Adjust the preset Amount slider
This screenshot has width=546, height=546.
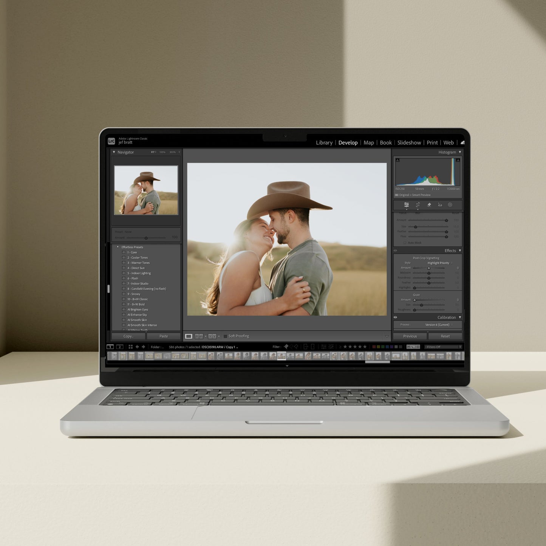pyautogui.click(x=146, y=238)
